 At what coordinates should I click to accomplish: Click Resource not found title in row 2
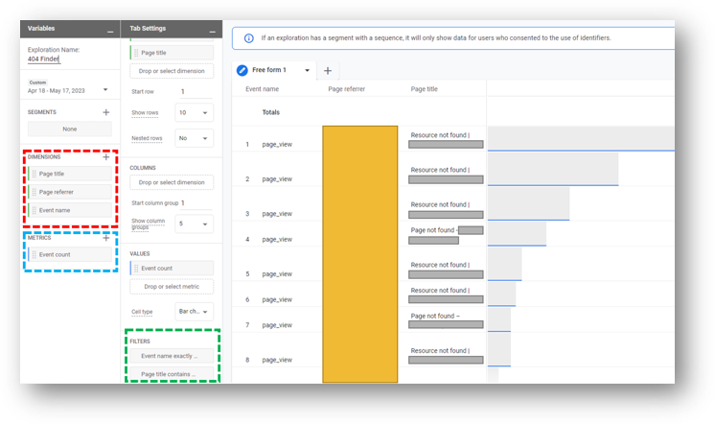pyautogui.click(x=440, y=170)
